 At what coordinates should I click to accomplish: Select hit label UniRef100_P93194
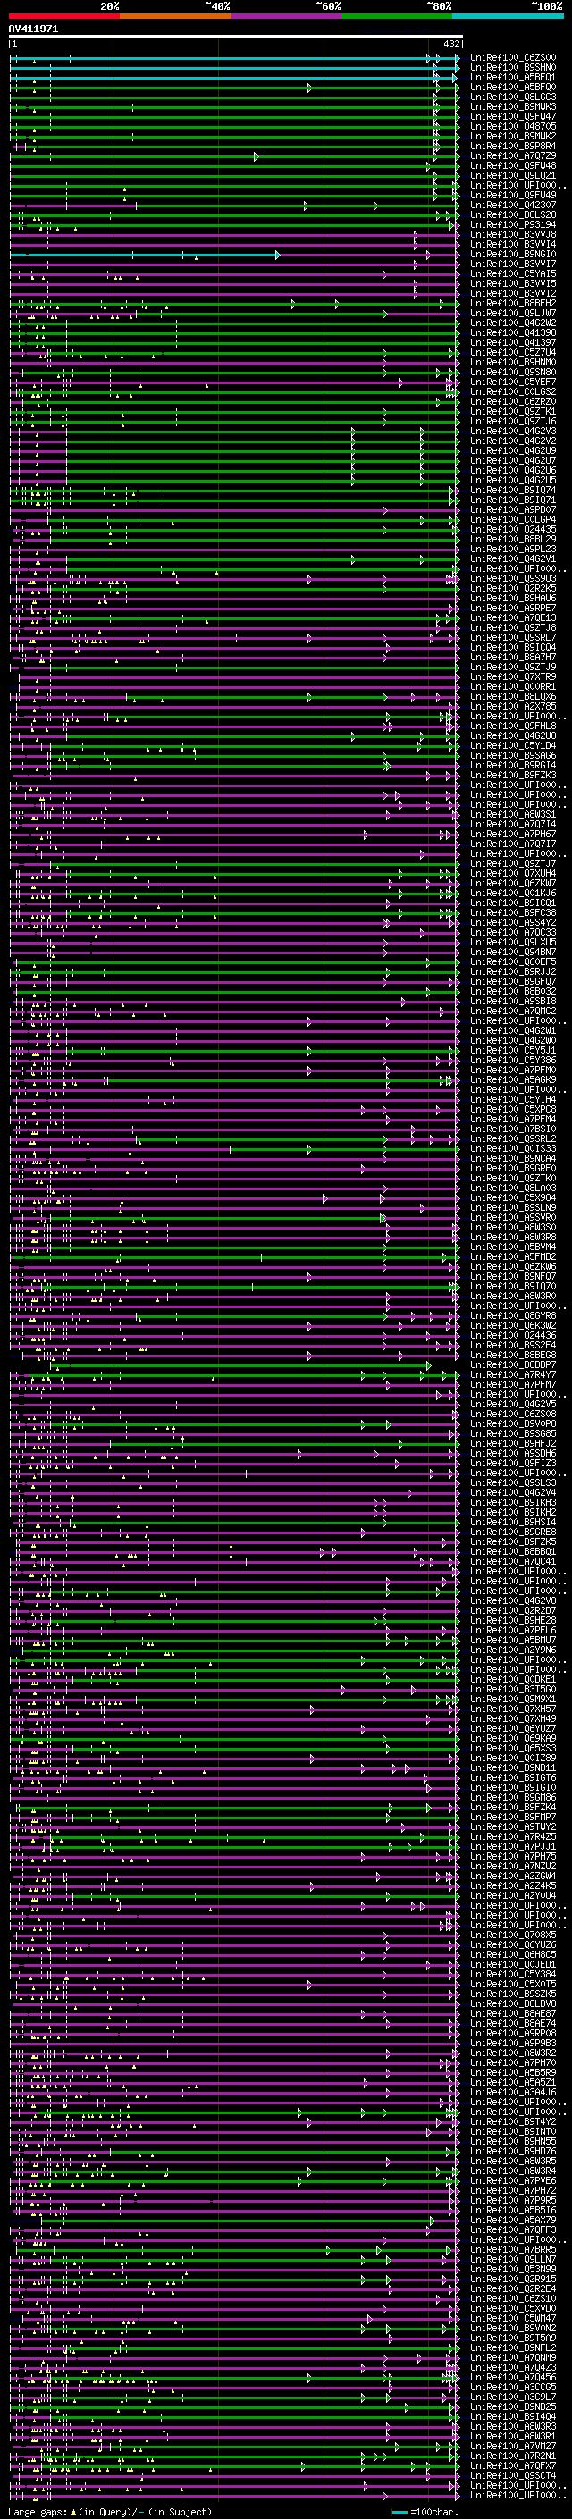coord(513,225)
